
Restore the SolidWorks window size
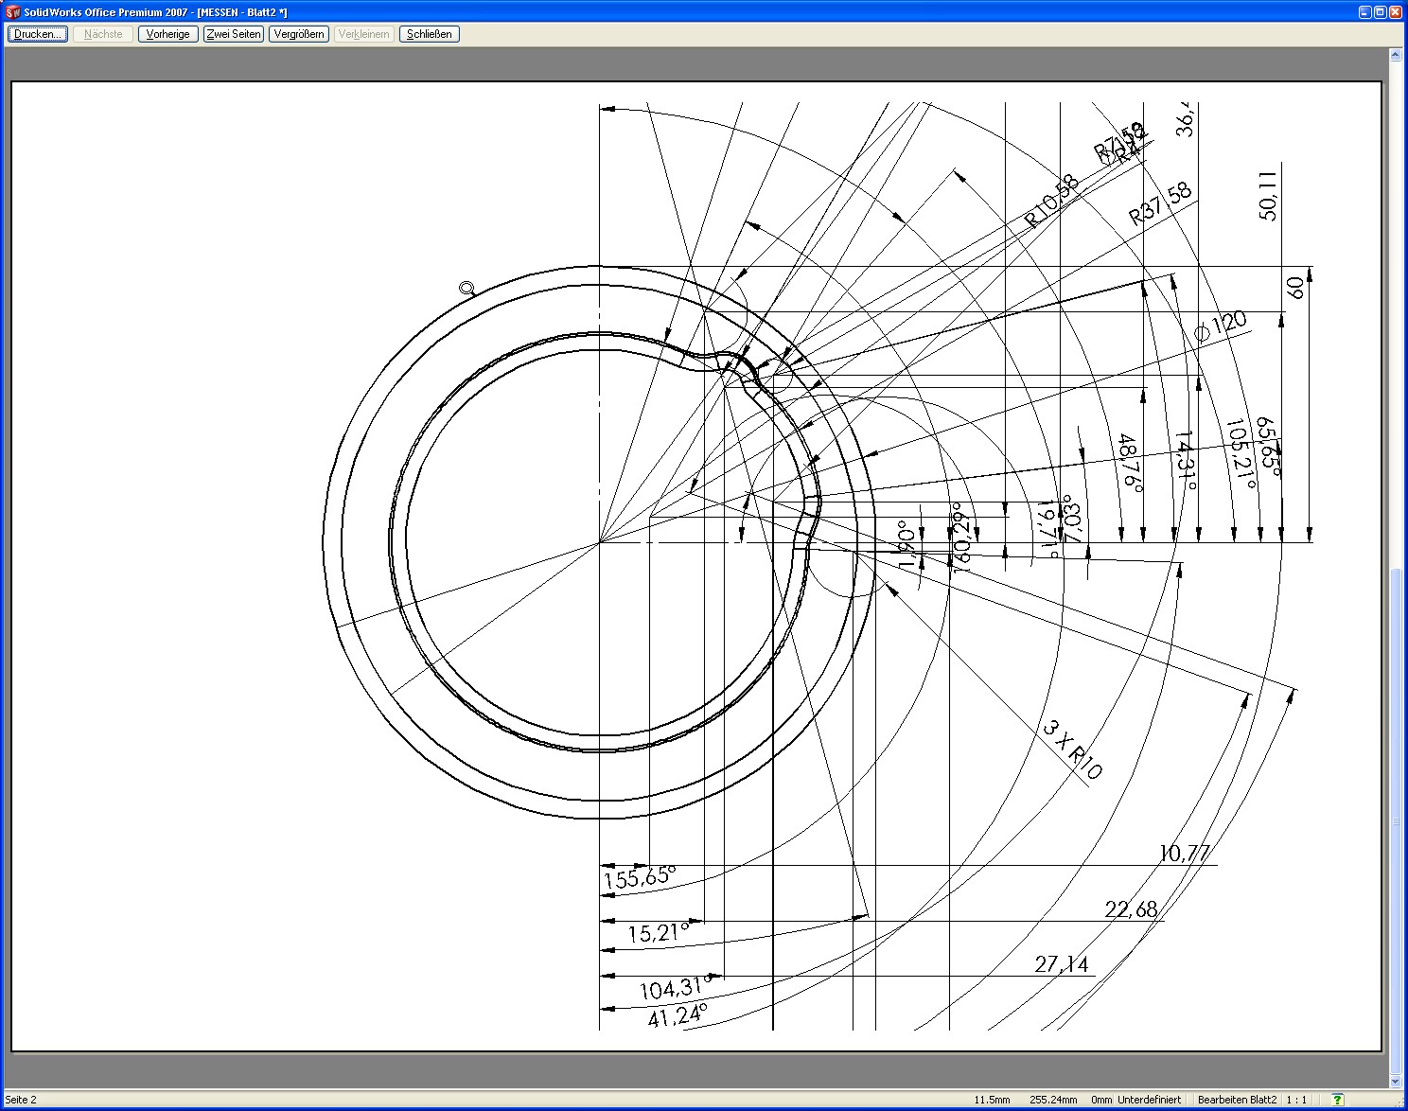[1380, 11]
